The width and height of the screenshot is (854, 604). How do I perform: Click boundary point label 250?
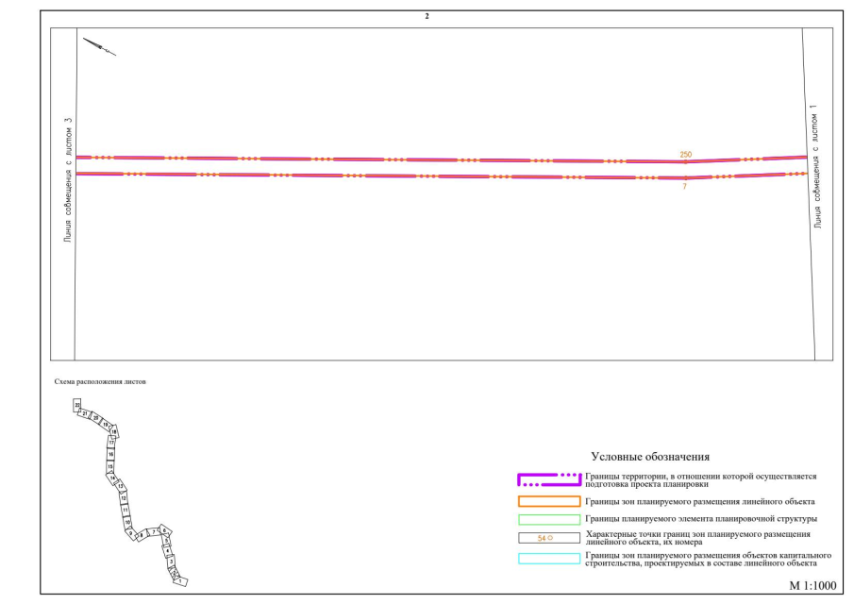pyautogui.click(x=686, y=153)
